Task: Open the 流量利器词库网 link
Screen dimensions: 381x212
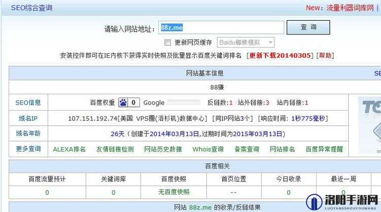Action: tap(350, 8)
